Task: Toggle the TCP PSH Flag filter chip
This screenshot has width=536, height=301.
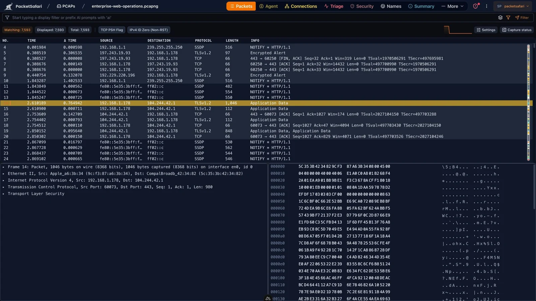Action: click(112, 30)
